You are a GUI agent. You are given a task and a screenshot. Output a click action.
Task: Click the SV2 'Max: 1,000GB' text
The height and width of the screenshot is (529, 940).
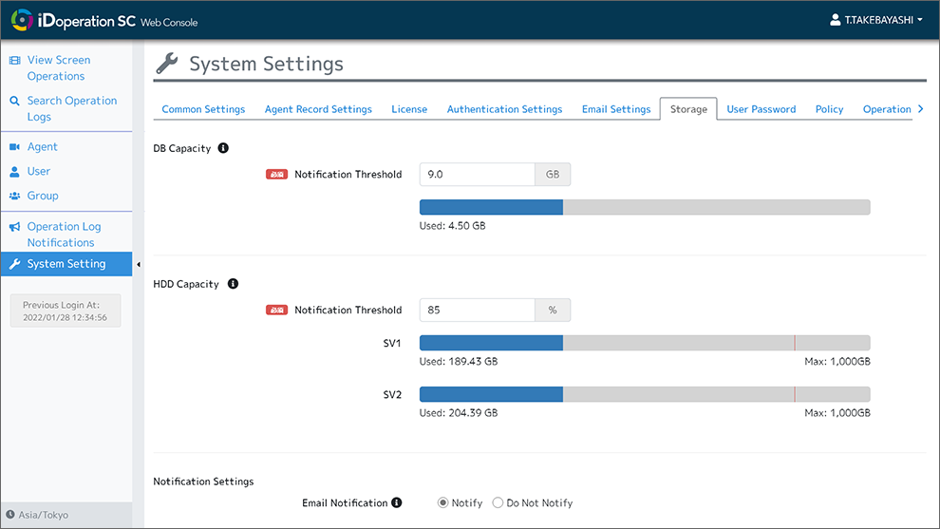click(837, 413)
